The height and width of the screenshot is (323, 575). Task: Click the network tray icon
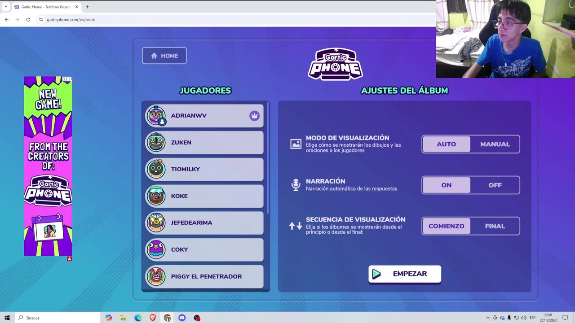[517, 318]
